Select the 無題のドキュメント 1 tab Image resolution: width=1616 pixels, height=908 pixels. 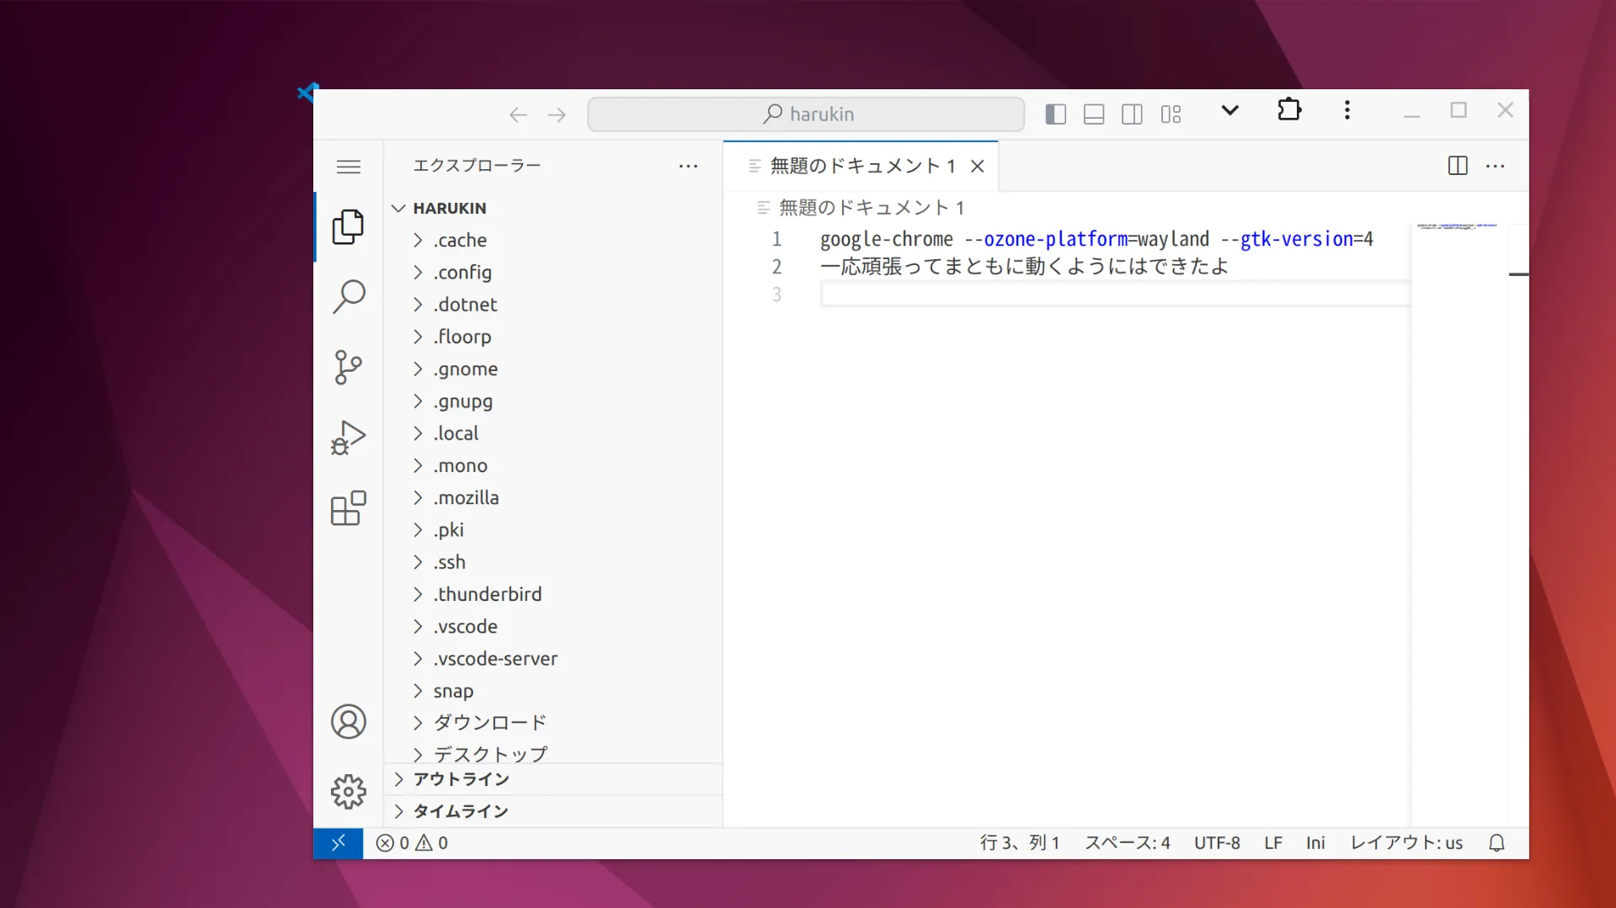(x=861, y=166)
